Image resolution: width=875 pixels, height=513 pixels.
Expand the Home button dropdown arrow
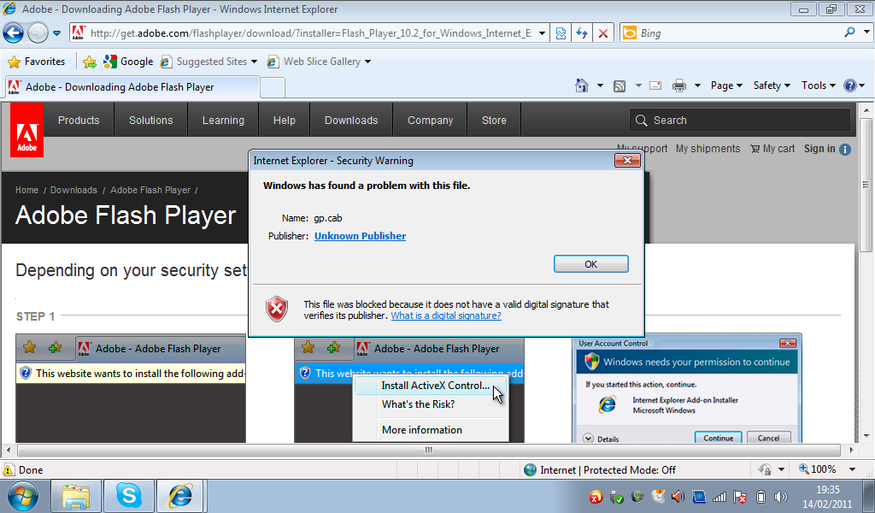[x=600, y=85]
